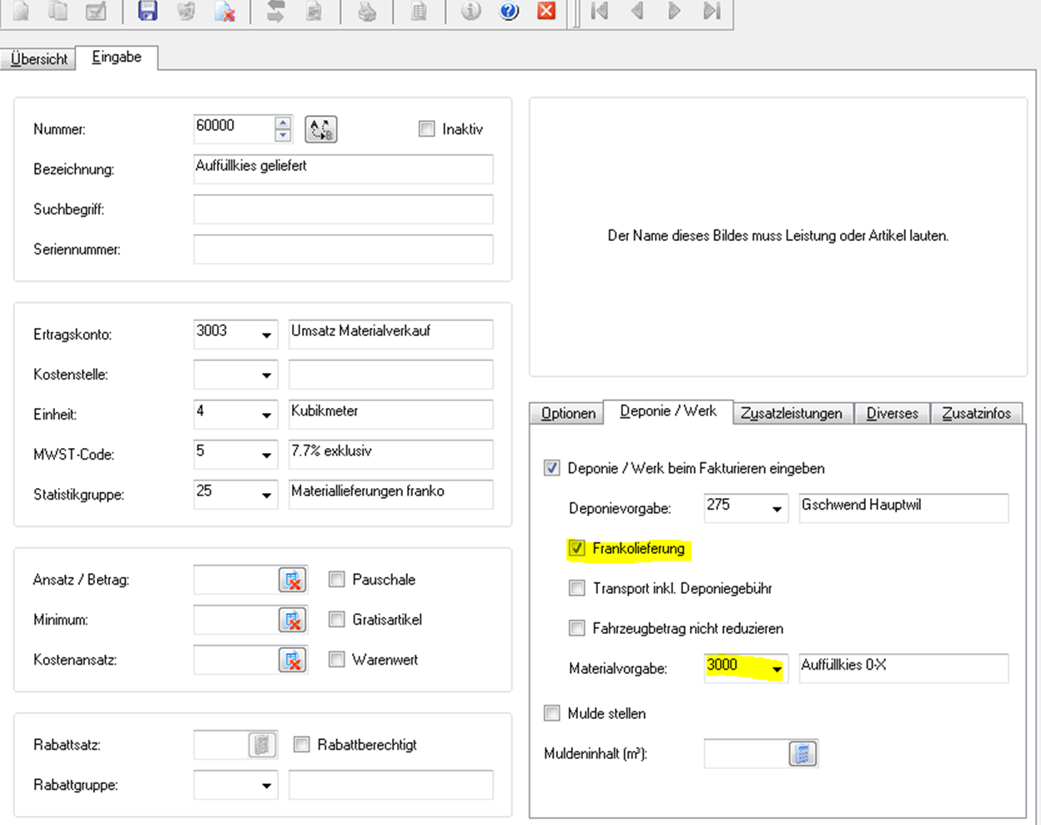Switch to the Übersicht tab
Image resolution: width=1041 pixels, height=825 pixels.
click(39, 59)
